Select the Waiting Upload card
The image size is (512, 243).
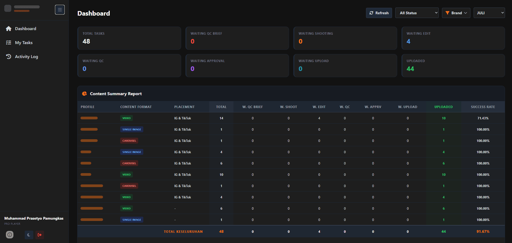tap(345, 66)
